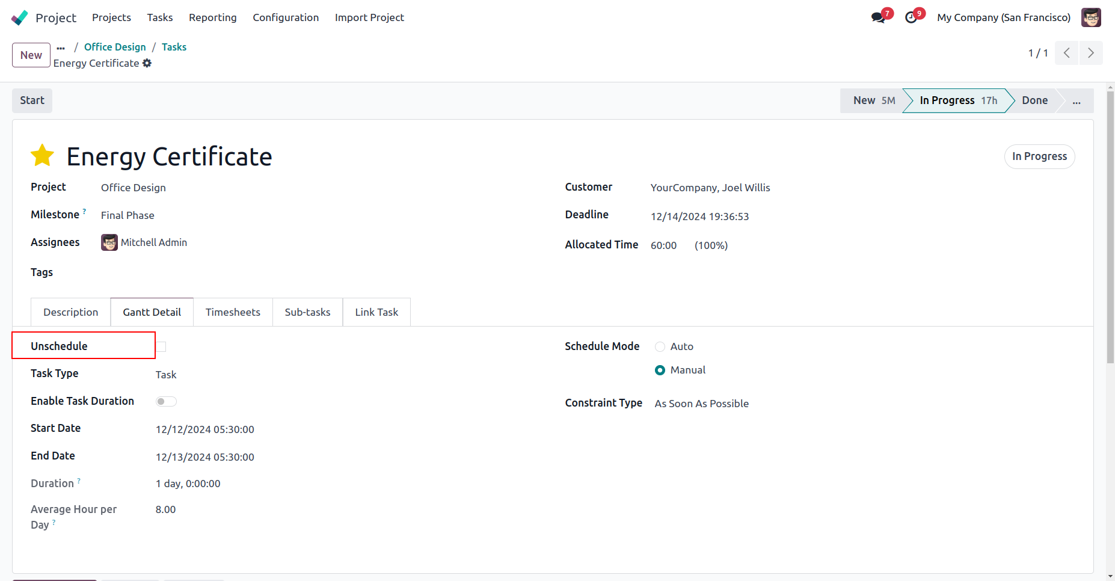Viewport: 1115px width, 581px height.
Task: Click the Deadline date field
Action: pos(699,217)
